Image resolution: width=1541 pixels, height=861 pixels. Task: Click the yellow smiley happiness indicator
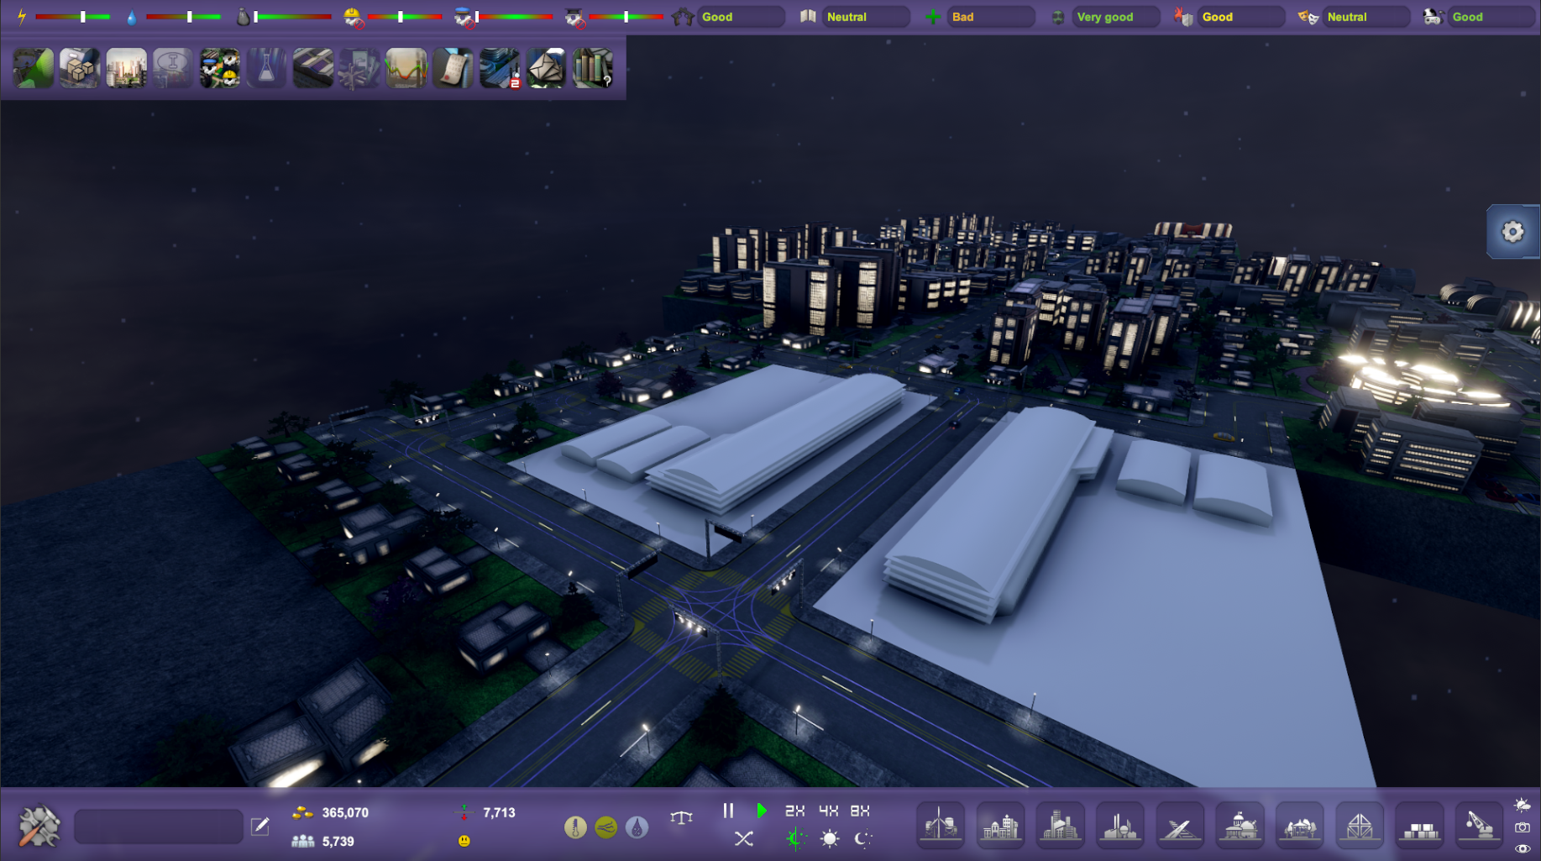(464, 841)
